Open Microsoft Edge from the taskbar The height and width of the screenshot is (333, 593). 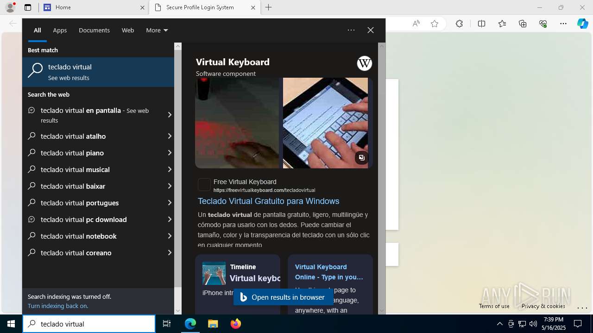coord(190,324)
